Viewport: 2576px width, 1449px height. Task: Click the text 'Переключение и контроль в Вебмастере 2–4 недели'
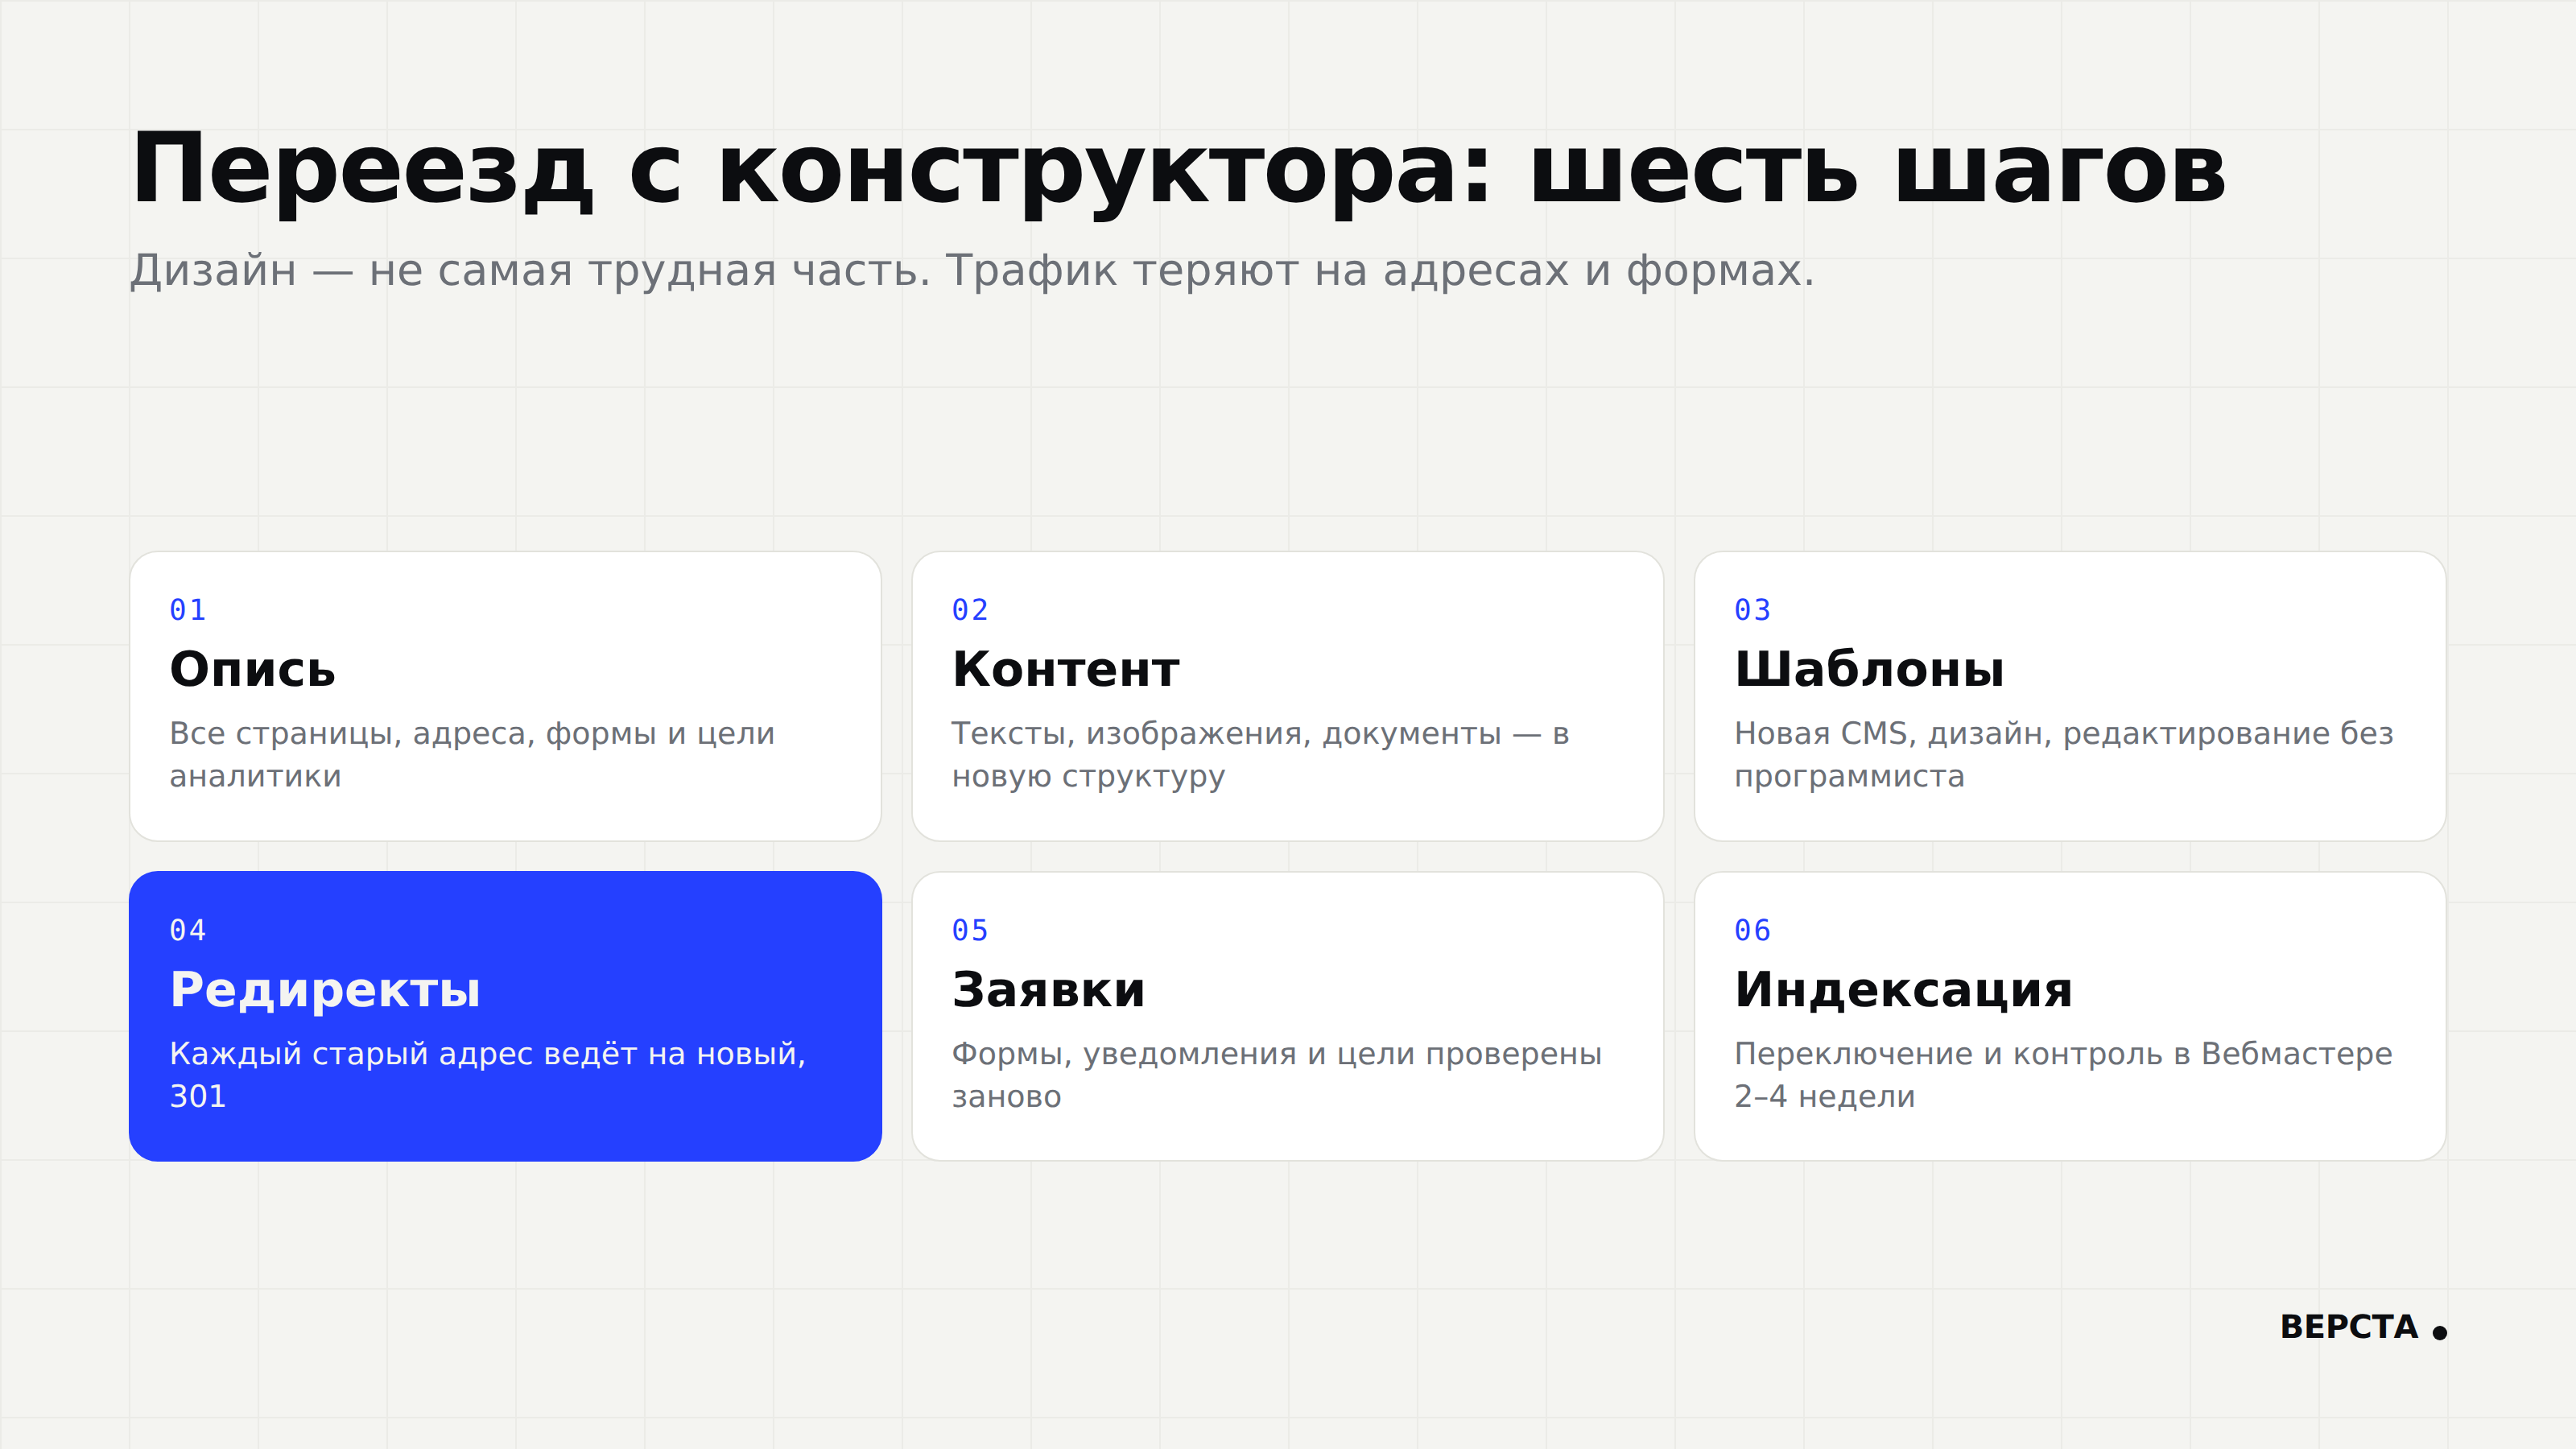point(2063,1074)
